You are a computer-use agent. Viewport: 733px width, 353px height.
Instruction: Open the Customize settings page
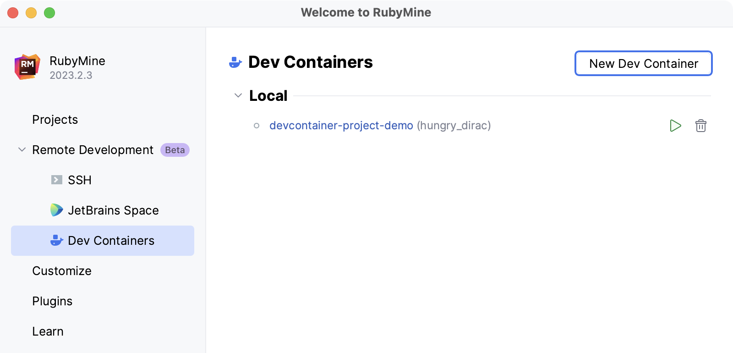tap(62, 271)
